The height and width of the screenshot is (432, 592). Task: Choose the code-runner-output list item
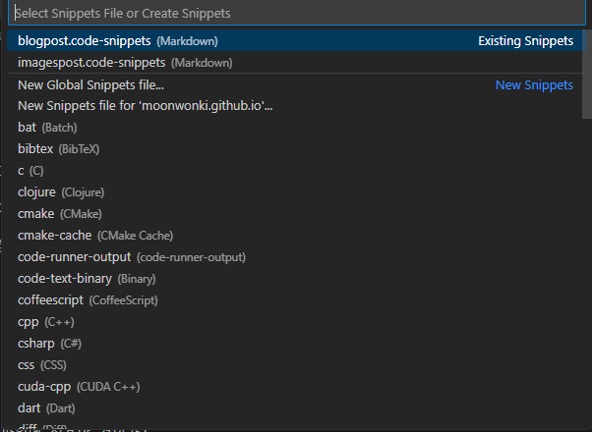tap(132, 257)
